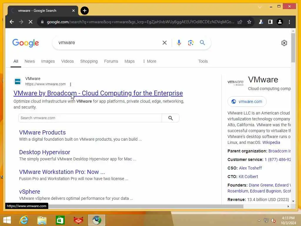Open the VMware Products sitelink

point(42,132)
